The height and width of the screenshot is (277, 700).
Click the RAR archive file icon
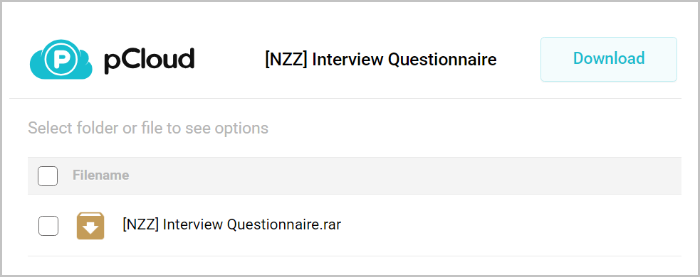[90, 226]
